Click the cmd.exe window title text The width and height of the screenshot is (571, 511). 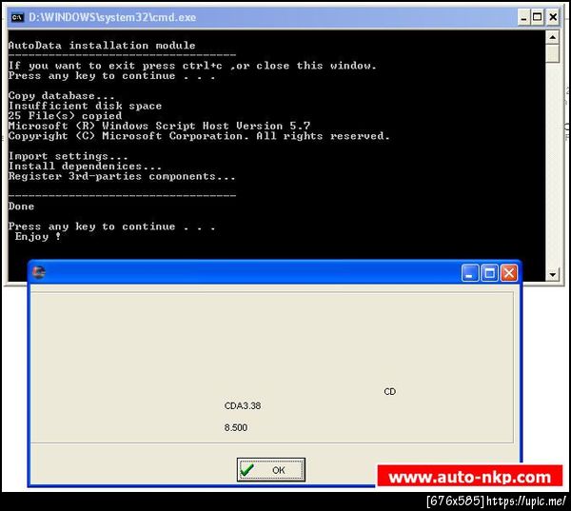coord(112,17)
